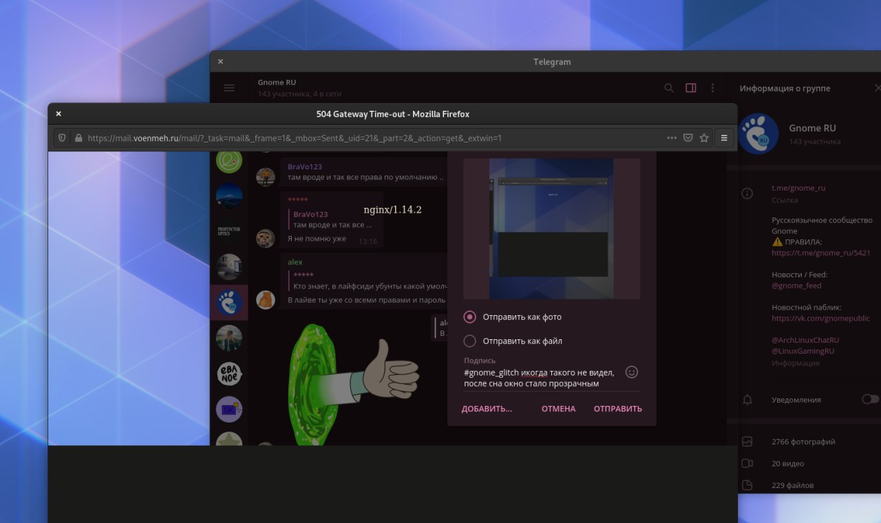Click files icon in group info

point(747,485)
